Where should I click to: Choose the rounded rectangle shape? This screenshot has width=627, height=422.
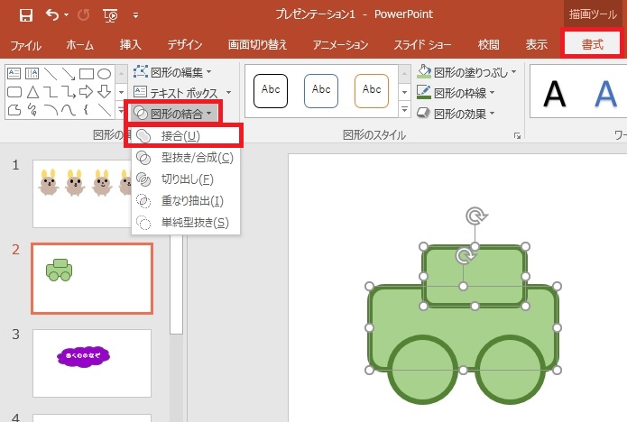point(14,92)
